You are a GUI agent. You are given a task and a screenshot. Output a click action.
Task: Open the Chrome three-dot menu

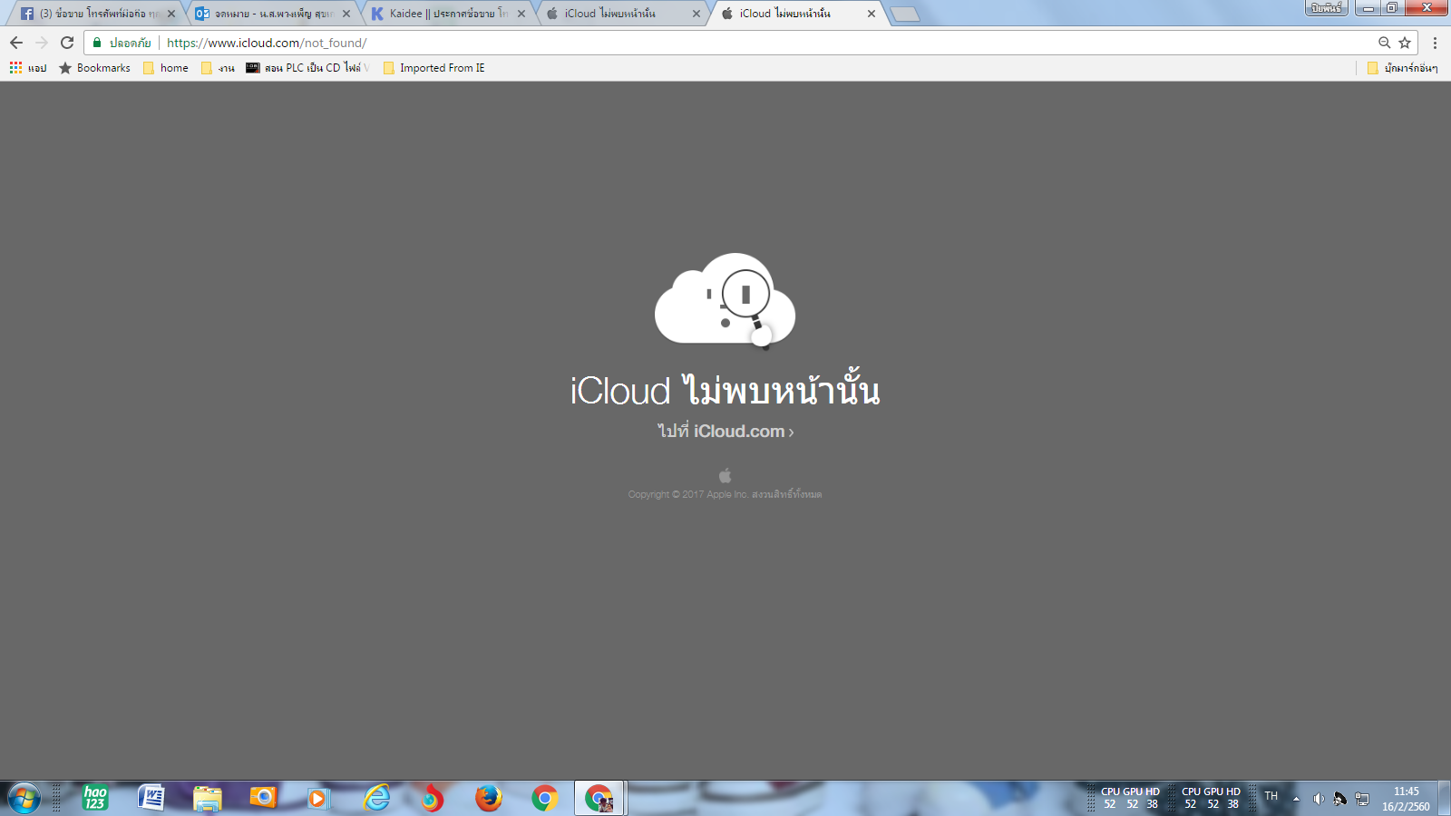pyautogui.click(x=1435, y=43)
